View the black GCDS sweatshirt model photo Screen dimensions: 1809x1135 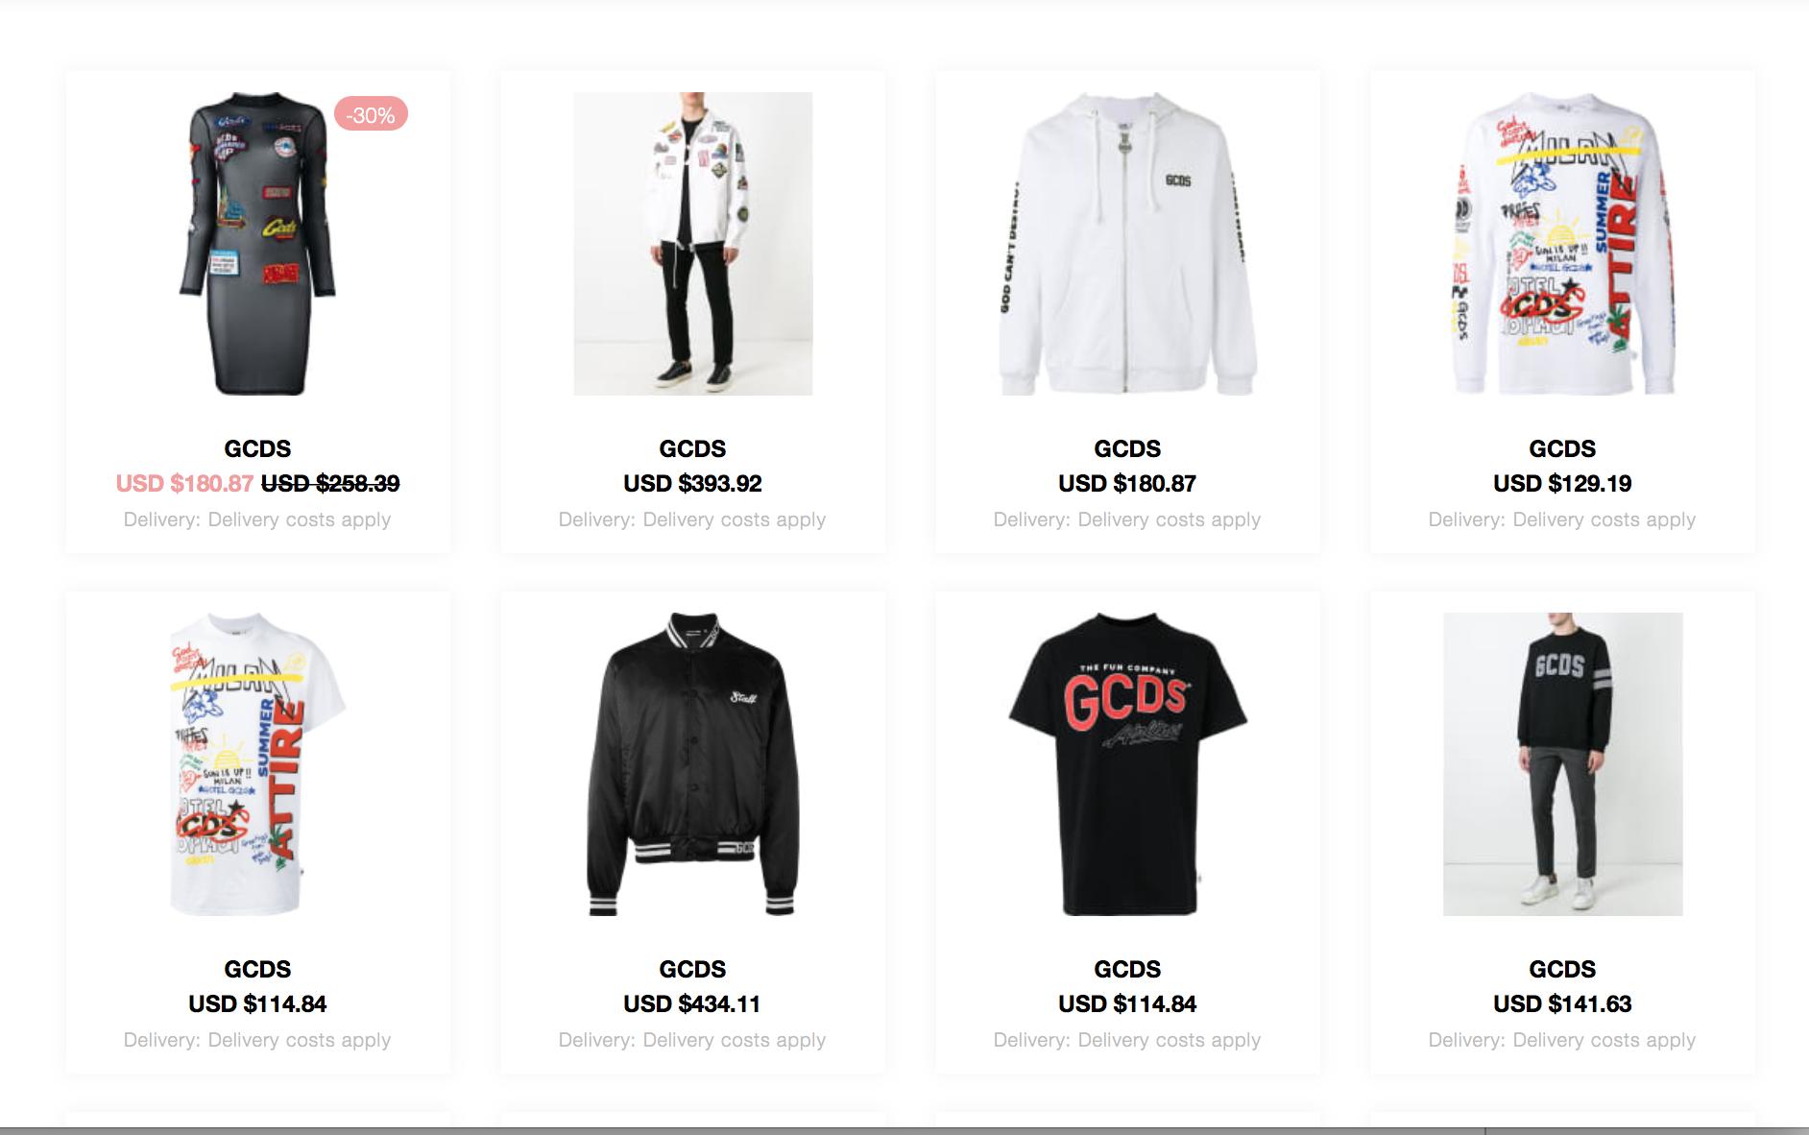click(x=1562, y=764)
